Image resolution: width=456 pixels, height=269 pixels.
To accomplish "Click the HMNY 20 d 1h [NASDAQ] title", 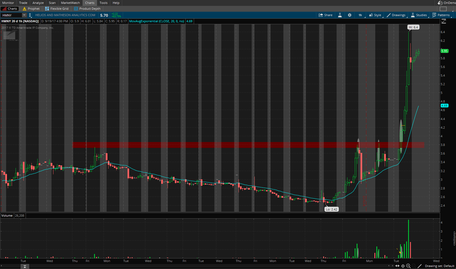I will click(20, 21).
